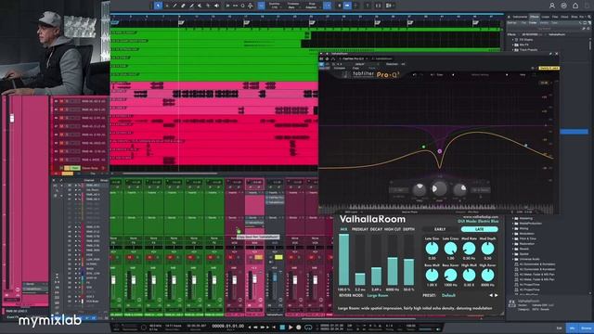Open the Timebase dropdown in the toolbar
This screenshot has height=334, width=594.
293,6
